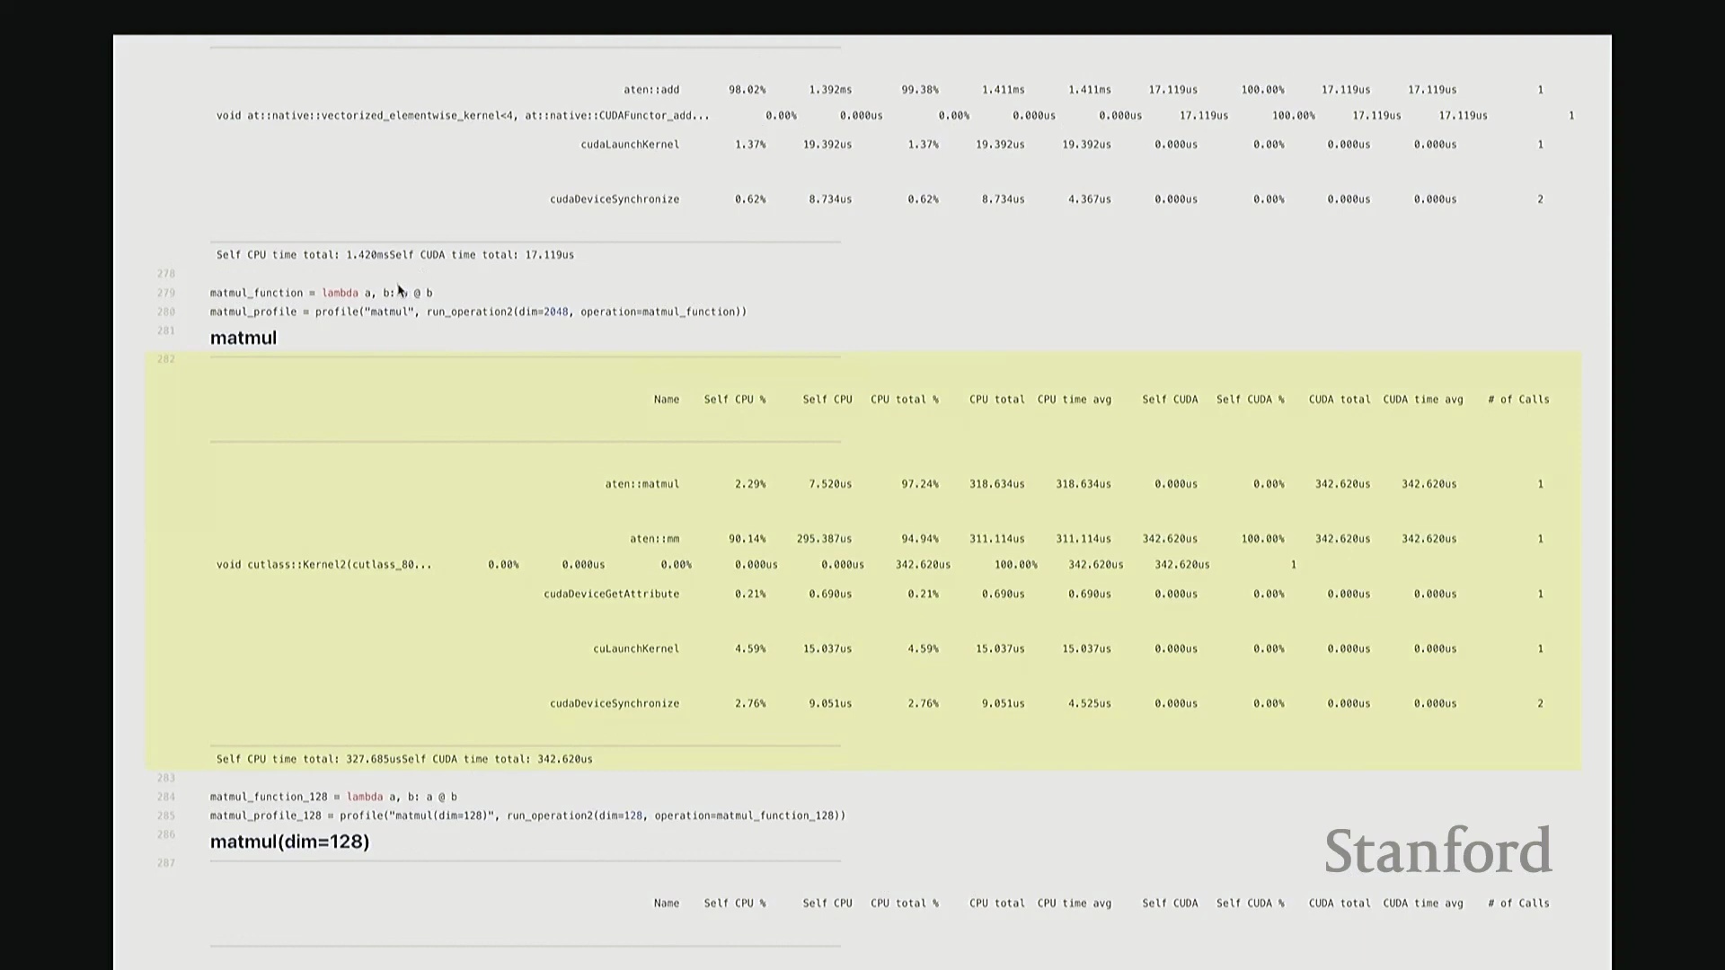Viewport: 1725px width, 970px height.
Task: Click line number 282 in gutter
Action: click(166, 359)
